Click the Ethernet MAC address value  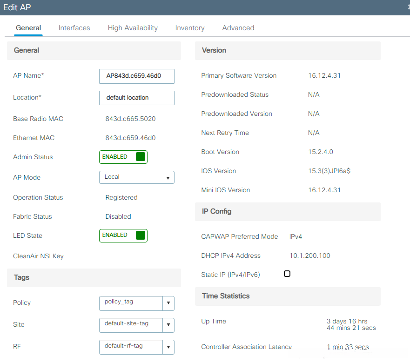pyautogui.click(x=130, y=138)
